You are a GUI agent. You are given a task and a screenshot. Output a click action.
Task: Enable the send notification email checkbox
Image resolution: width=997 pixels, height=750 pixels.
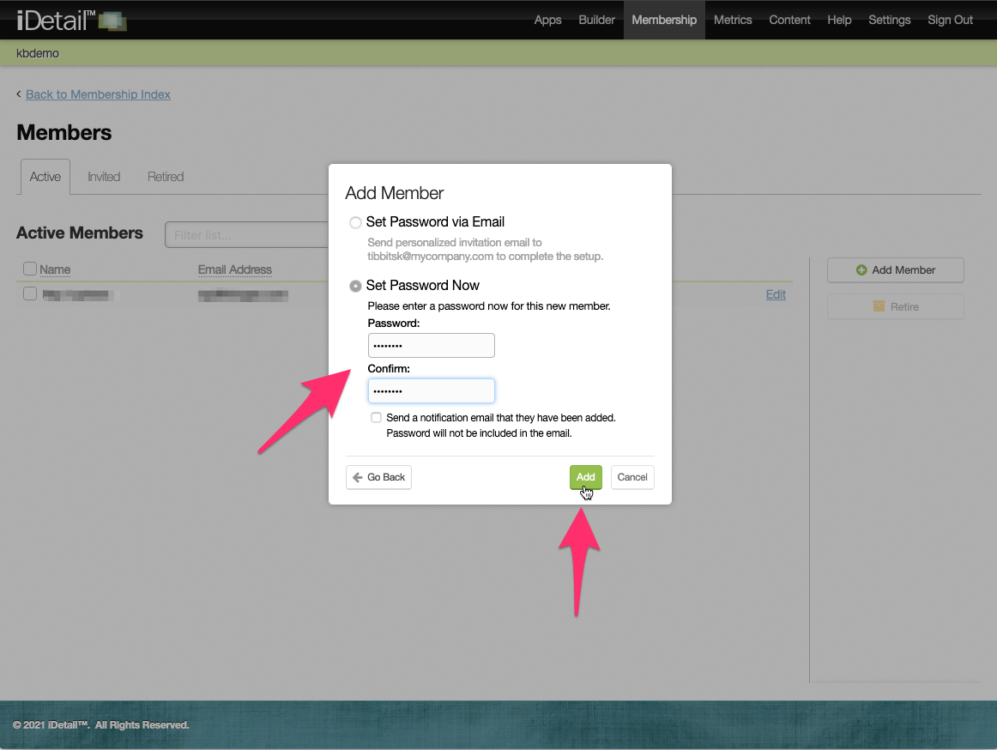click(377, 417)
